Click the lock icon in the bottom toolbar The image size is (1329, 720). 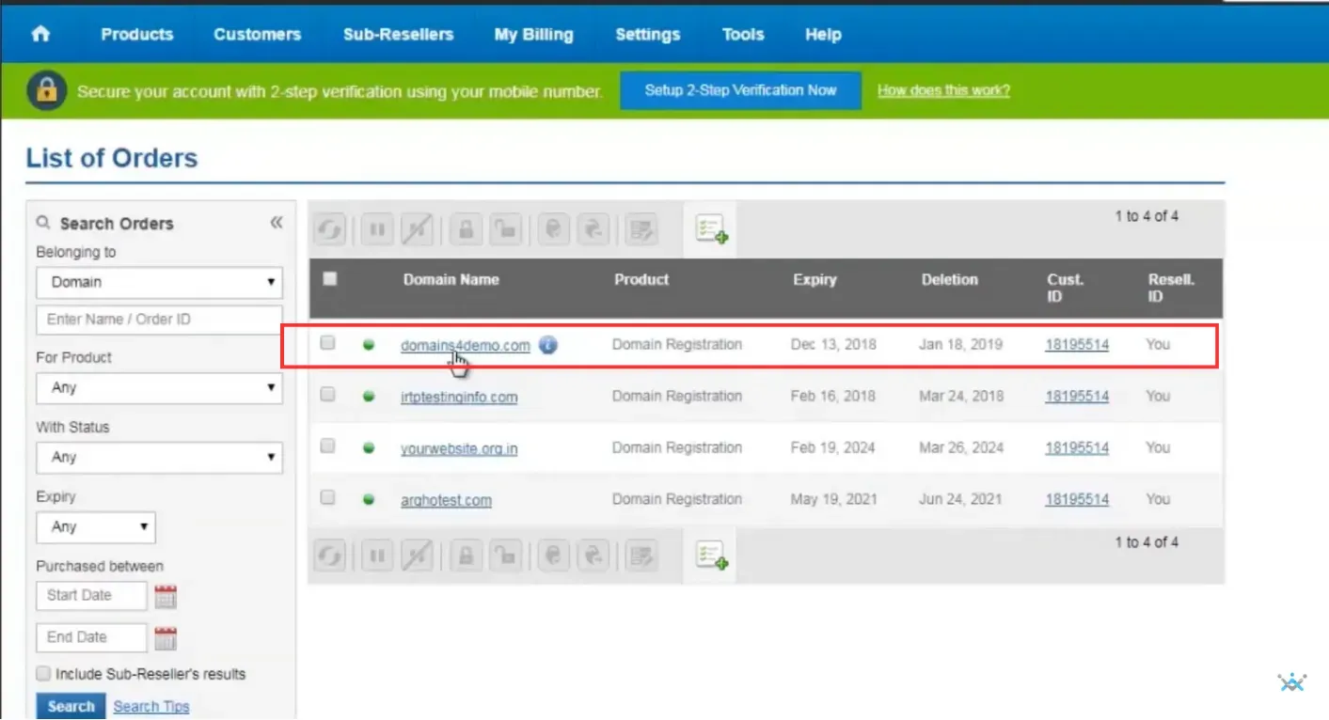pos(466,556)
